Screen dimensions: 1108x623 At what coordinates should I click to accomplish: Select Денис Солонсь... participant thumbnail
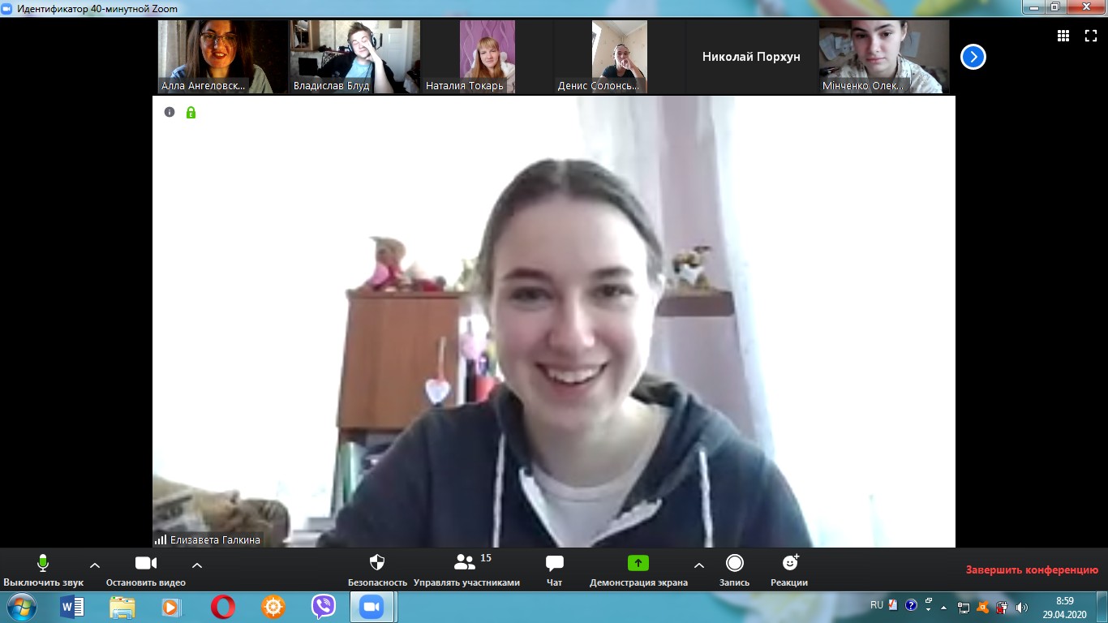tap(620, 57)
